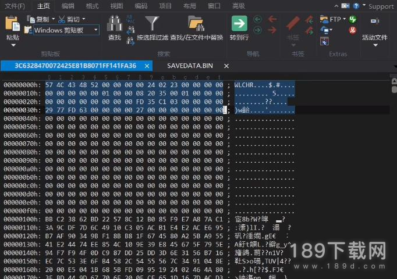
Task: Click the Go to Line (转到行) arrow icon
Action: coord(239,23)
